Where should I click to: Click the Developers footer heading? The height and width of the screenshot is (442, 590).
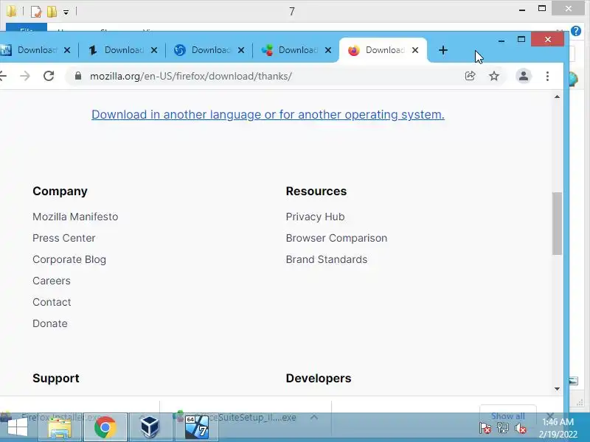tap(319, 378)
